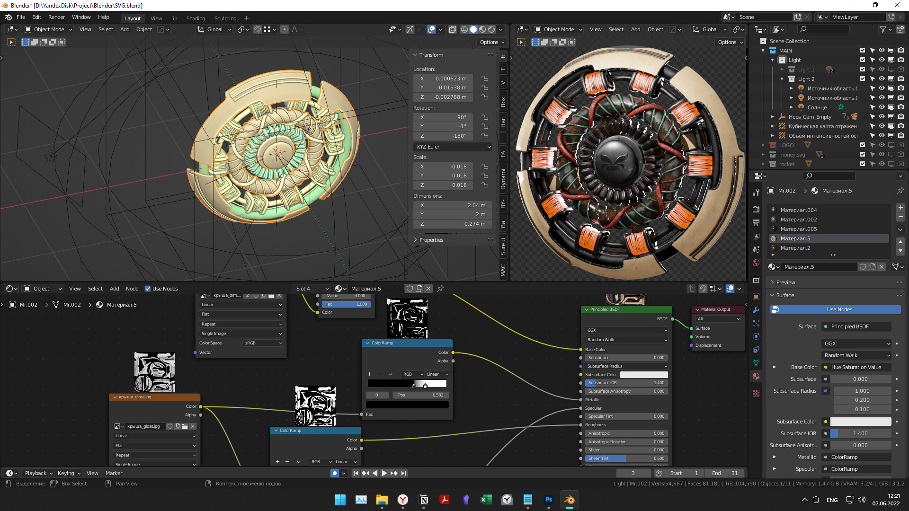Hide the Light 2 collection with the eye icon
Image resolution: width=909 pixels, height=511 pixels.
tap(882, 79)
